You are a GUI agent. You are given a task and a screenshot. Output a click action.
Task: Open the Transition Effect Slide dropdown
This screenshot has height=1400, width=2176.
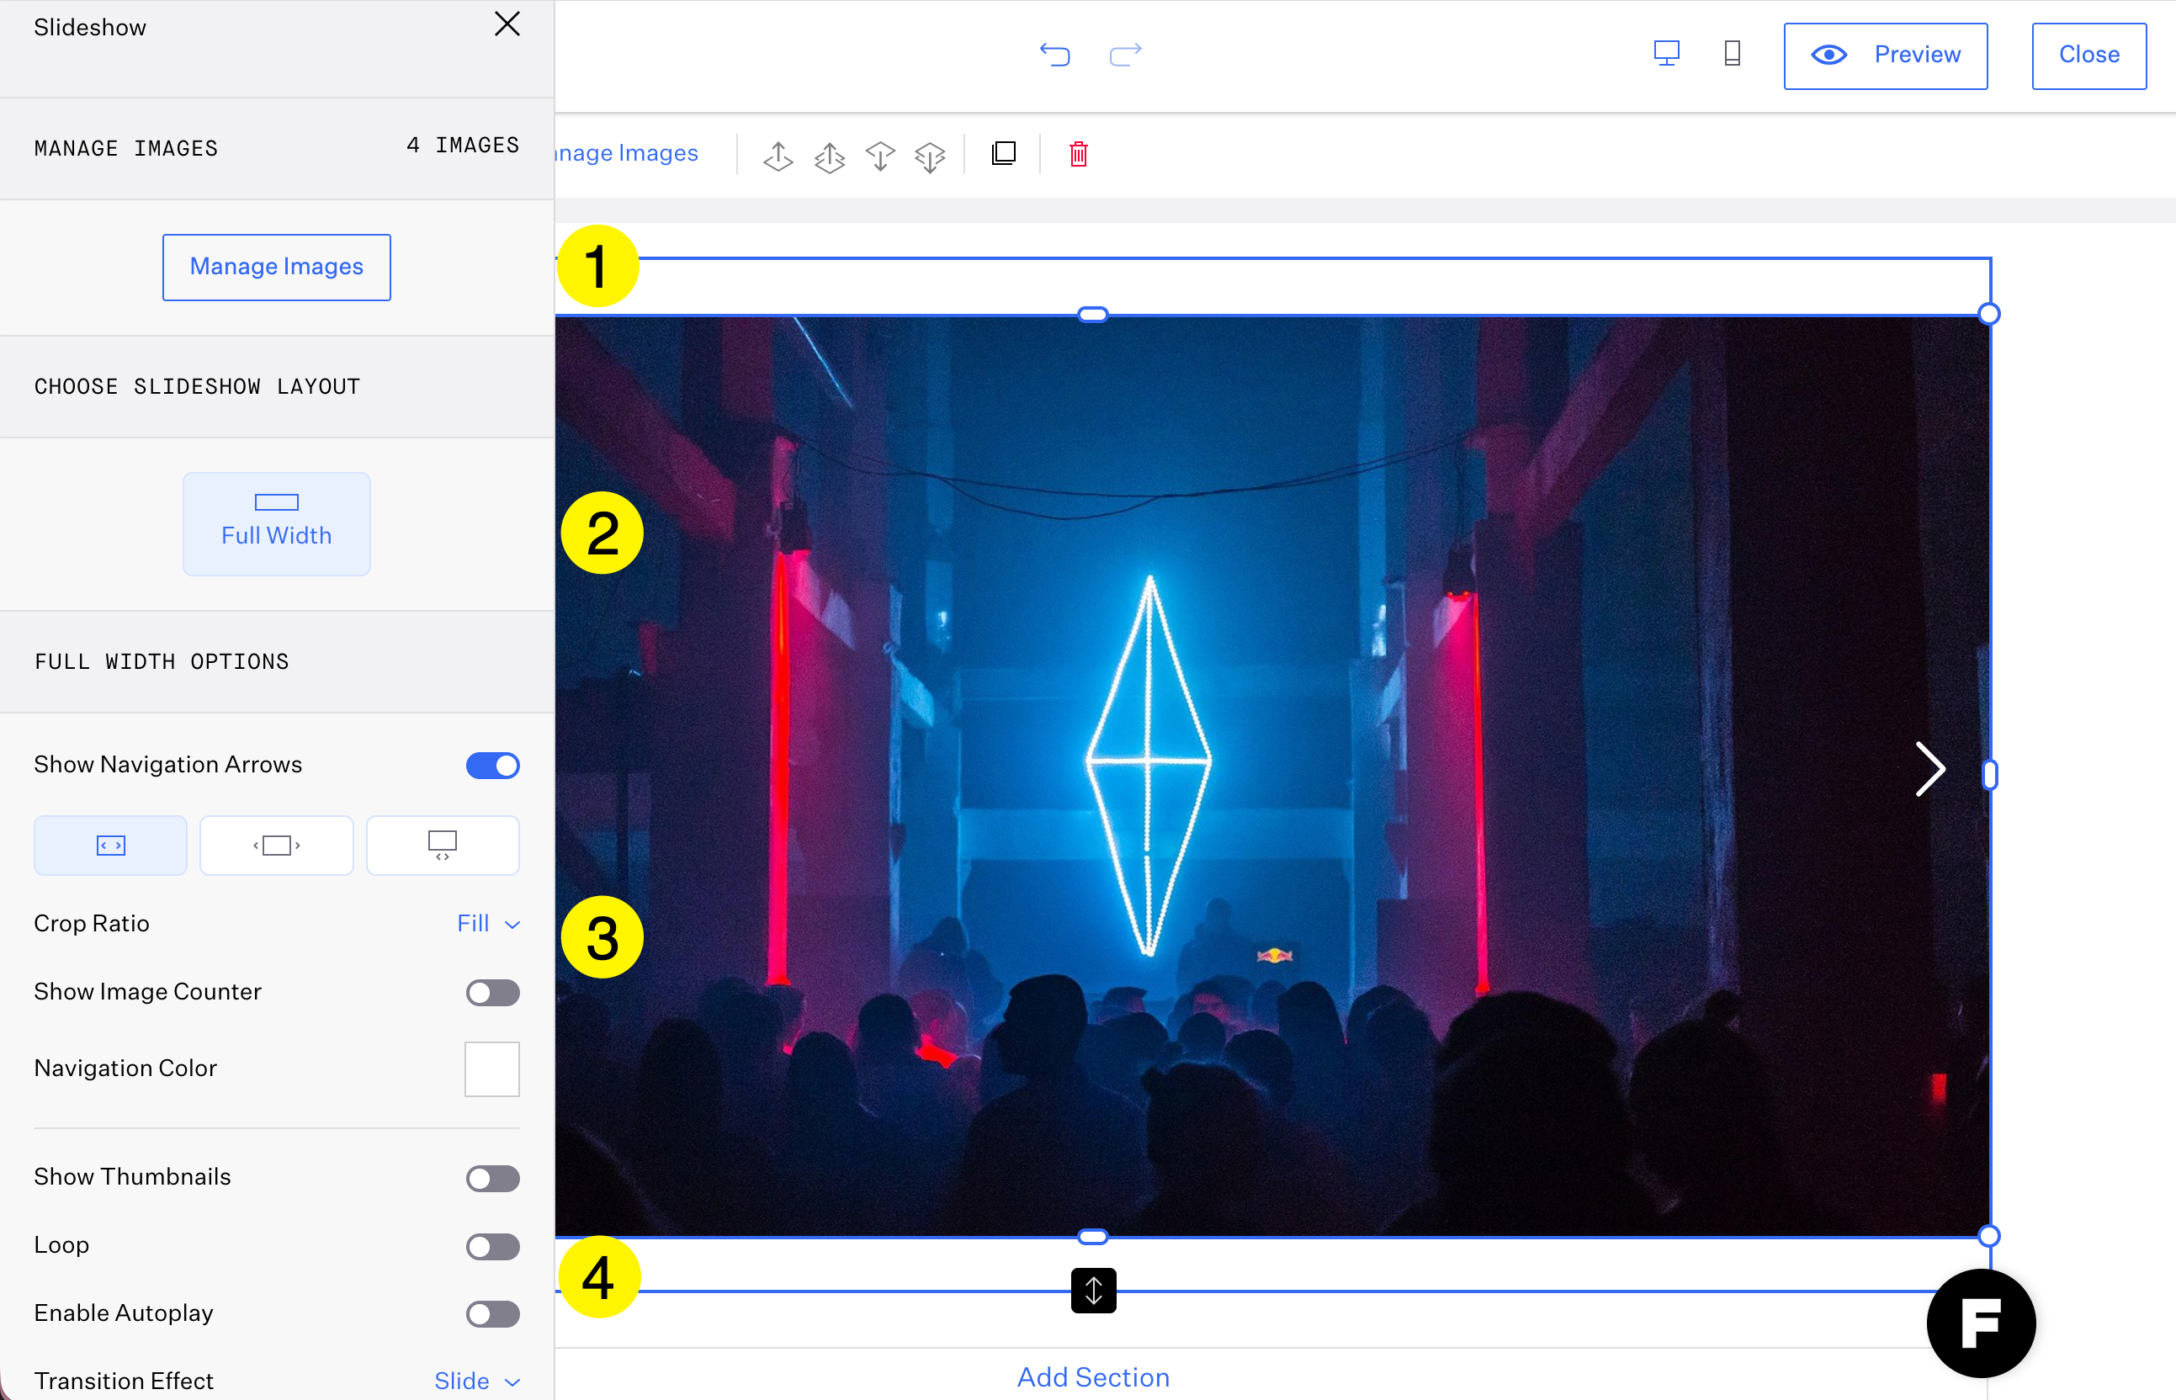point(476,1381)
